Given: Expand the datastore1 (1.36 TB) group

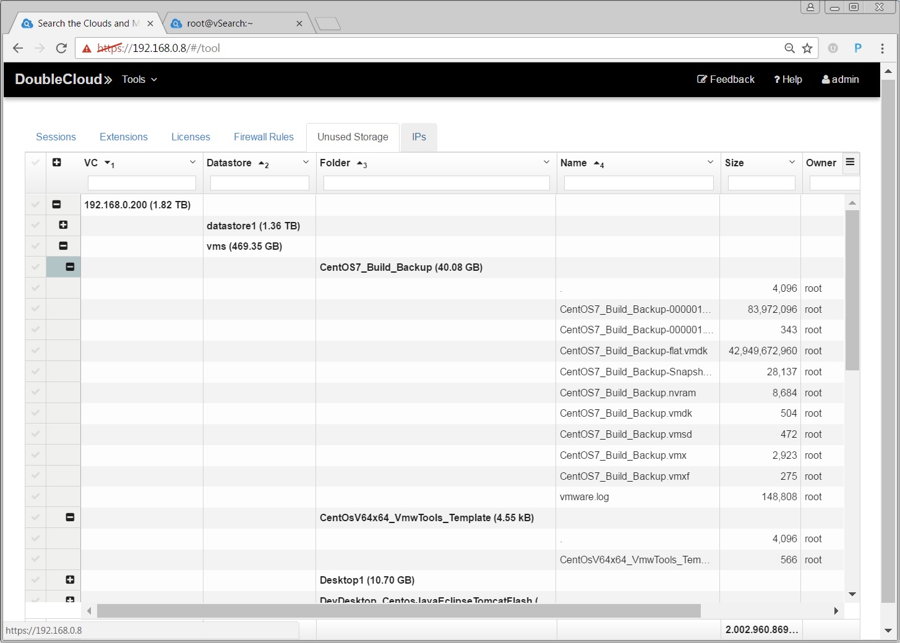Looking at the screenshot, I should [x=63, y=225].
